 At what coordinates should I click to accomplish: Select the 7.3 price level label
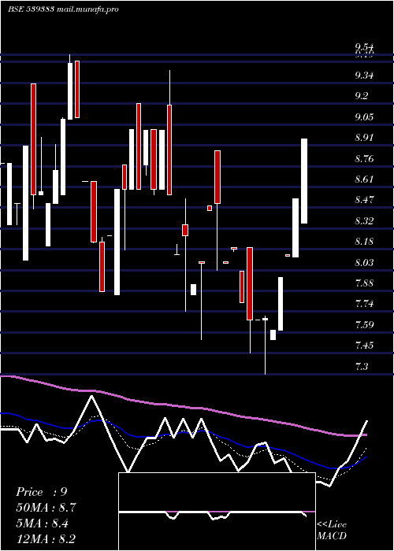361,367
